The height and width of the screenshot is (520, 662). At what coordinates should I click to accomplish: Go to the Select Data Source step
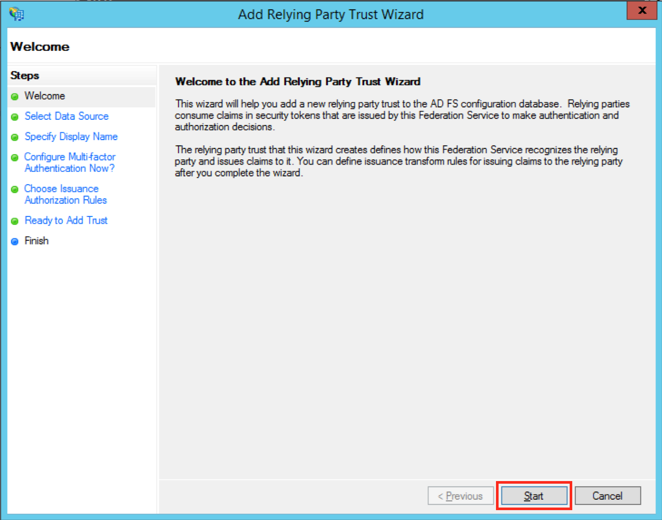tap(66, 116)
